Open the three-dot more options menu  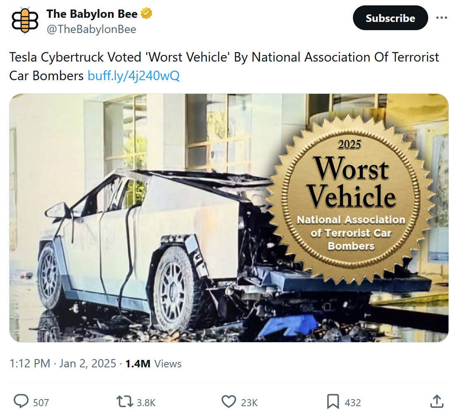tap(441, 18)
